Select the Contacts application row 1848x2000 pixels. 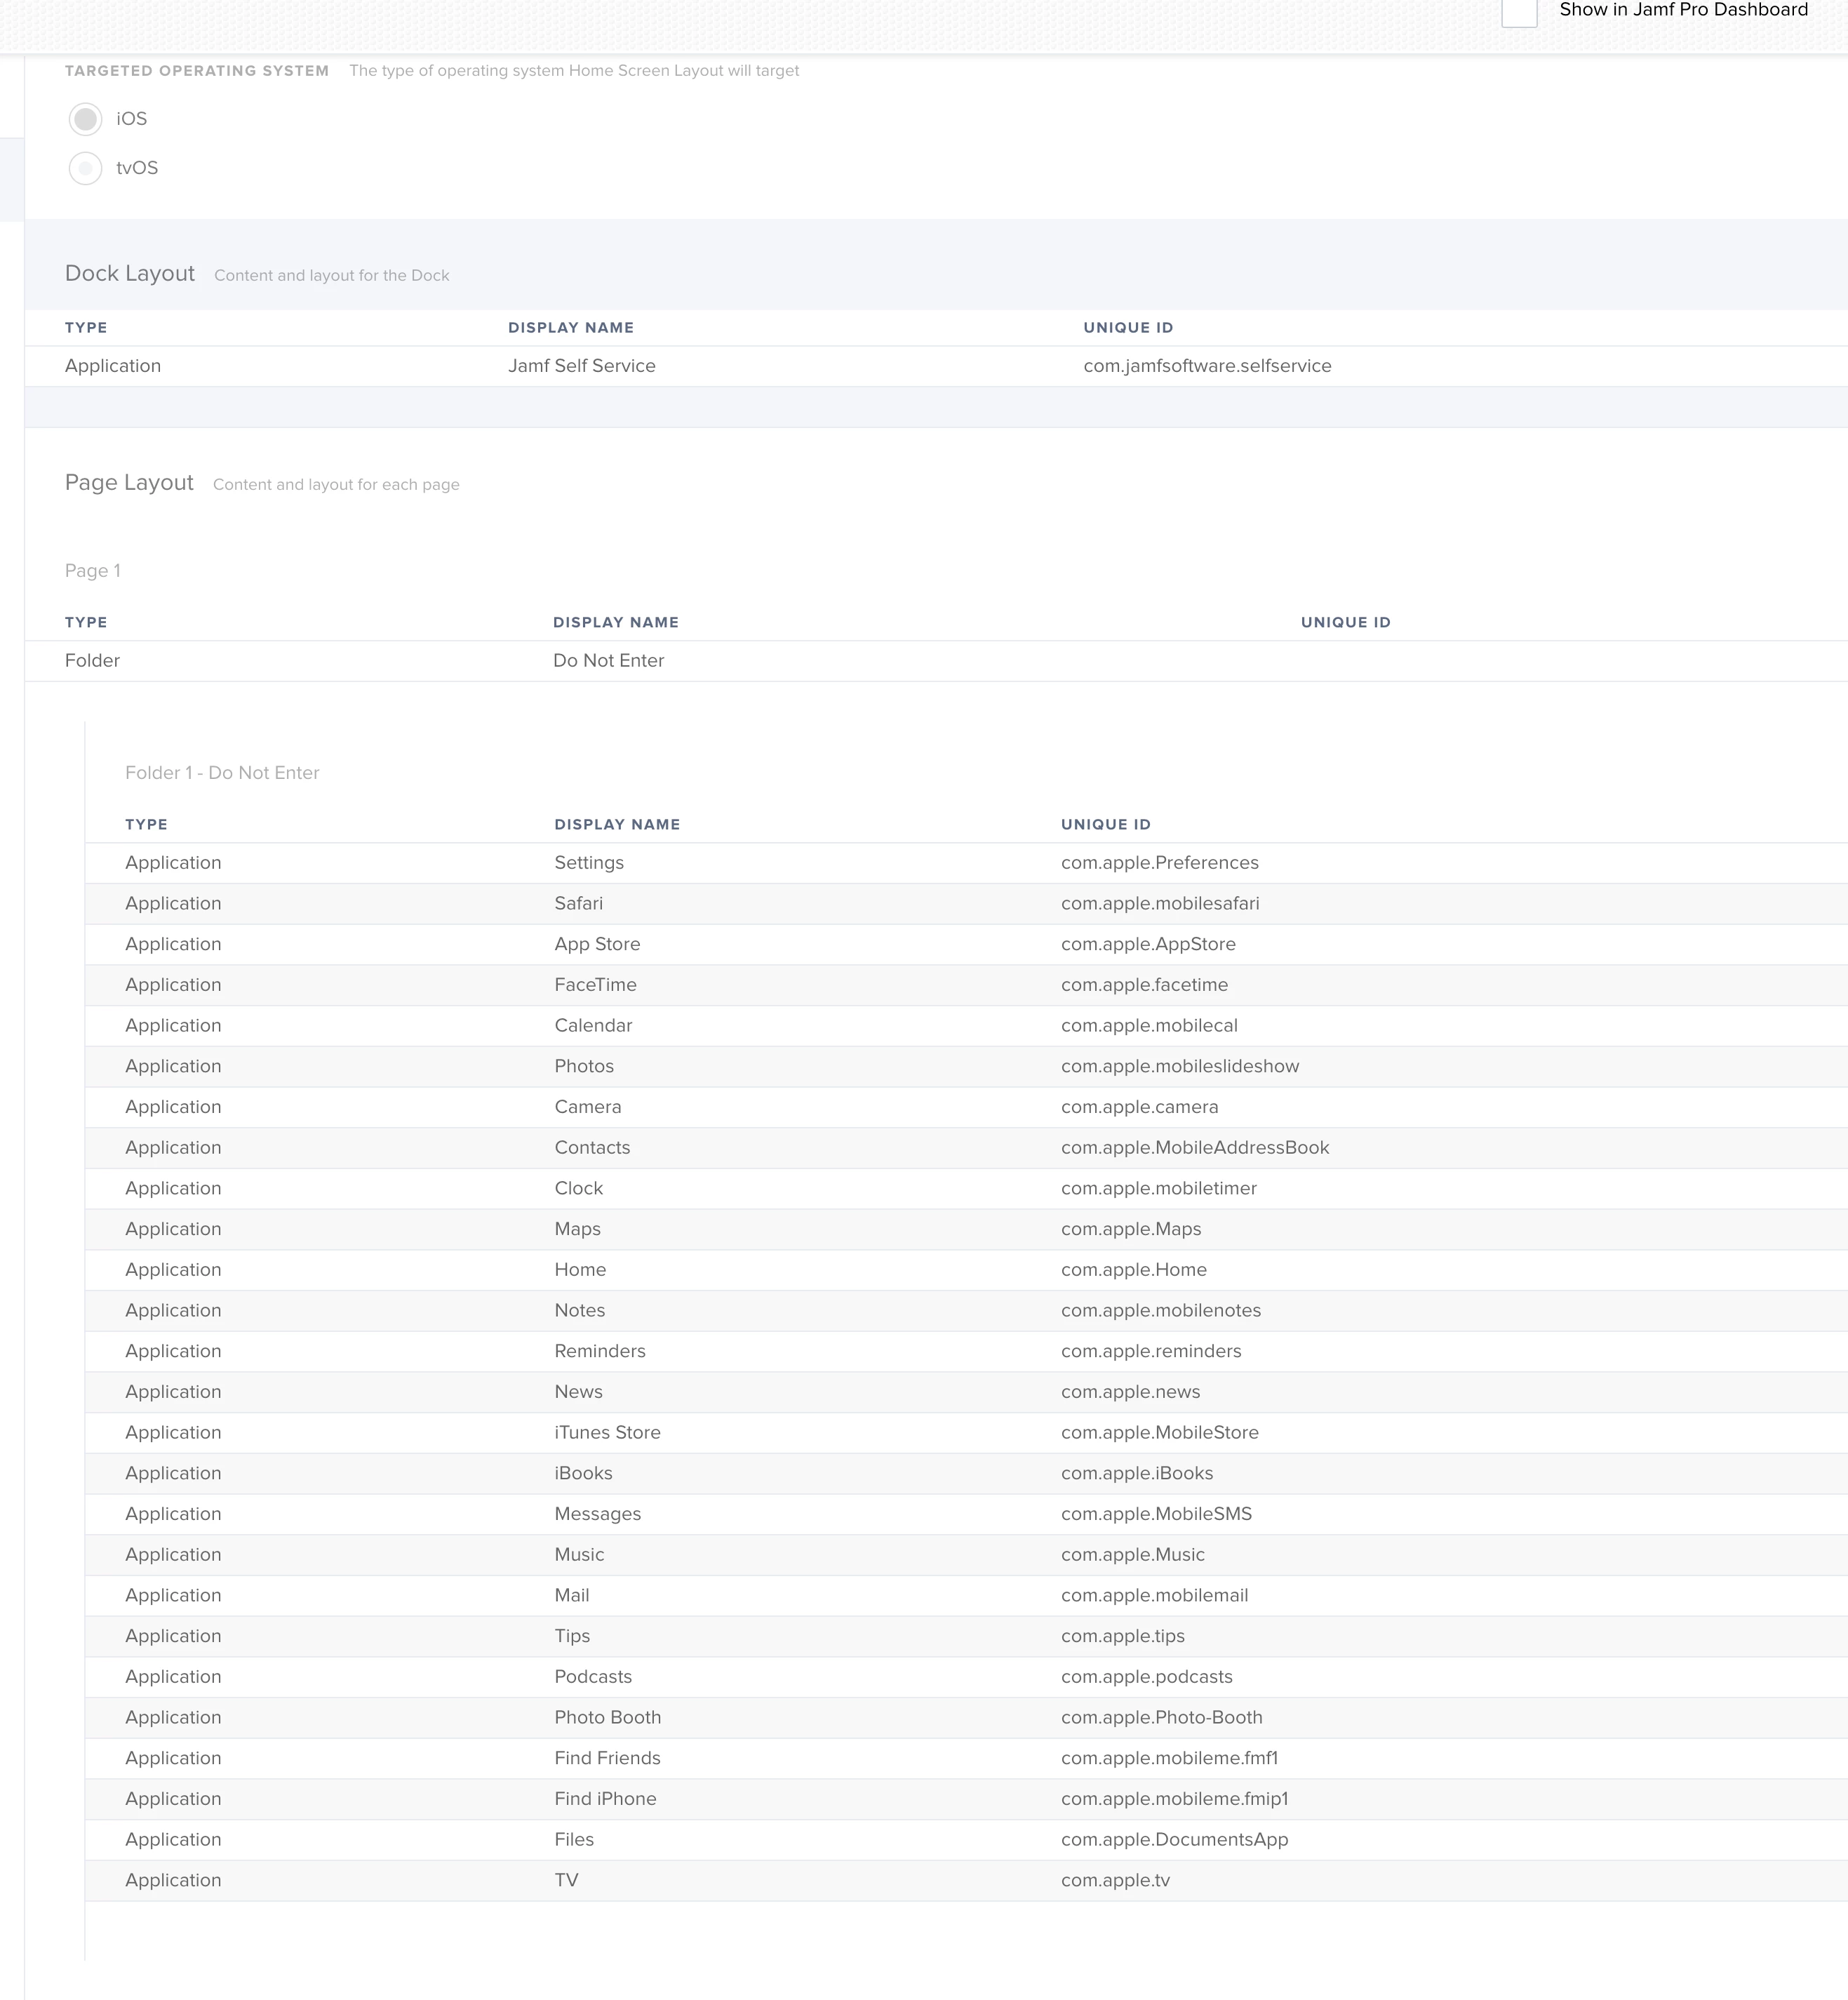point(966,1148)
